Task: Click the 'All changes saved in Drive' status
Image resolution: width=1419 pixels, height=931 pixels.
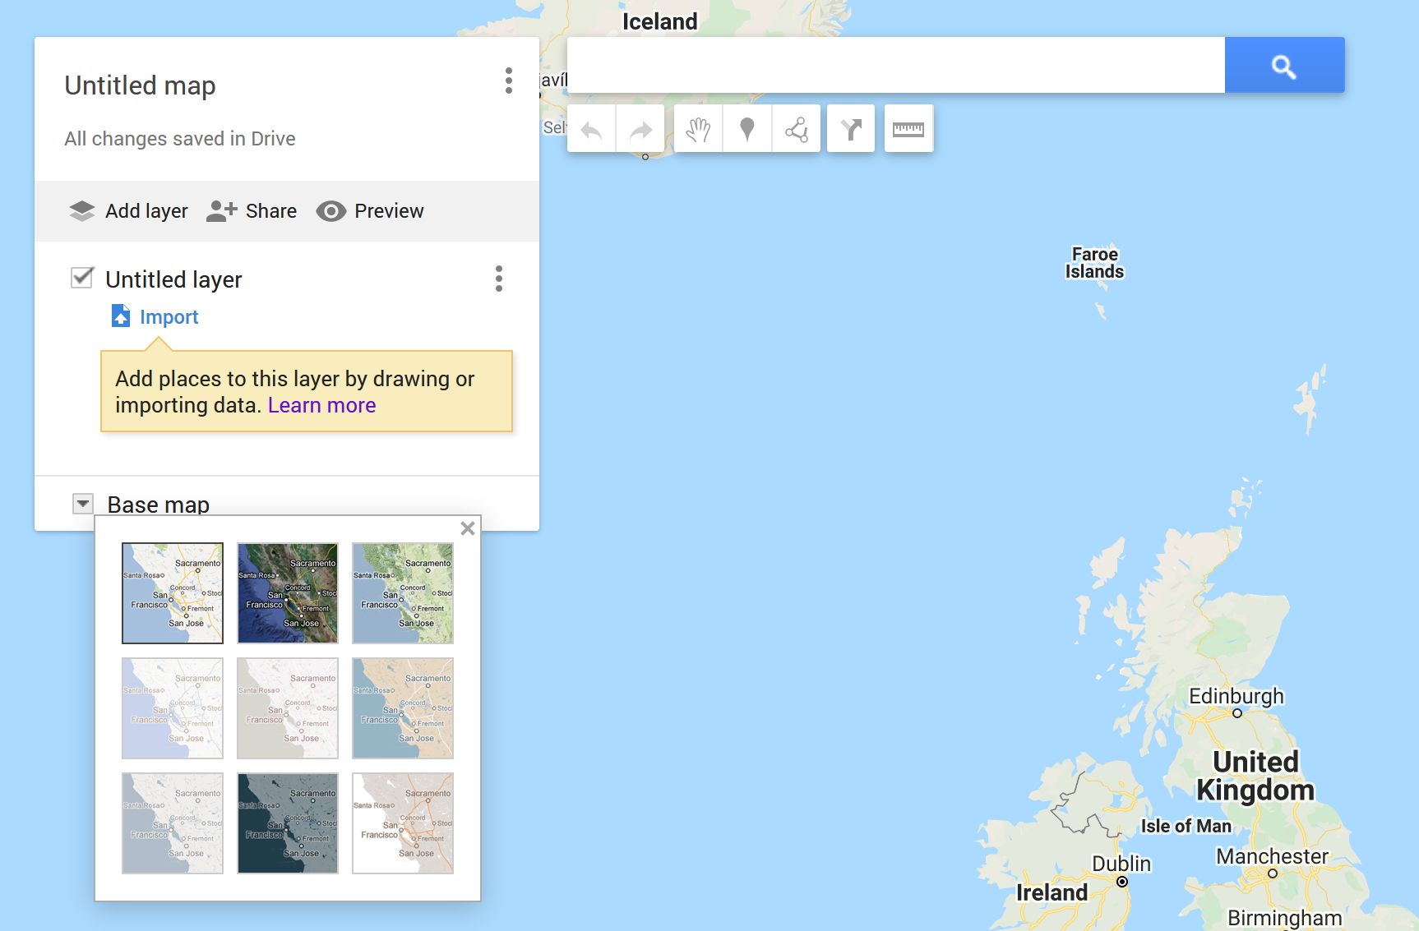Action: click(180, 139)
